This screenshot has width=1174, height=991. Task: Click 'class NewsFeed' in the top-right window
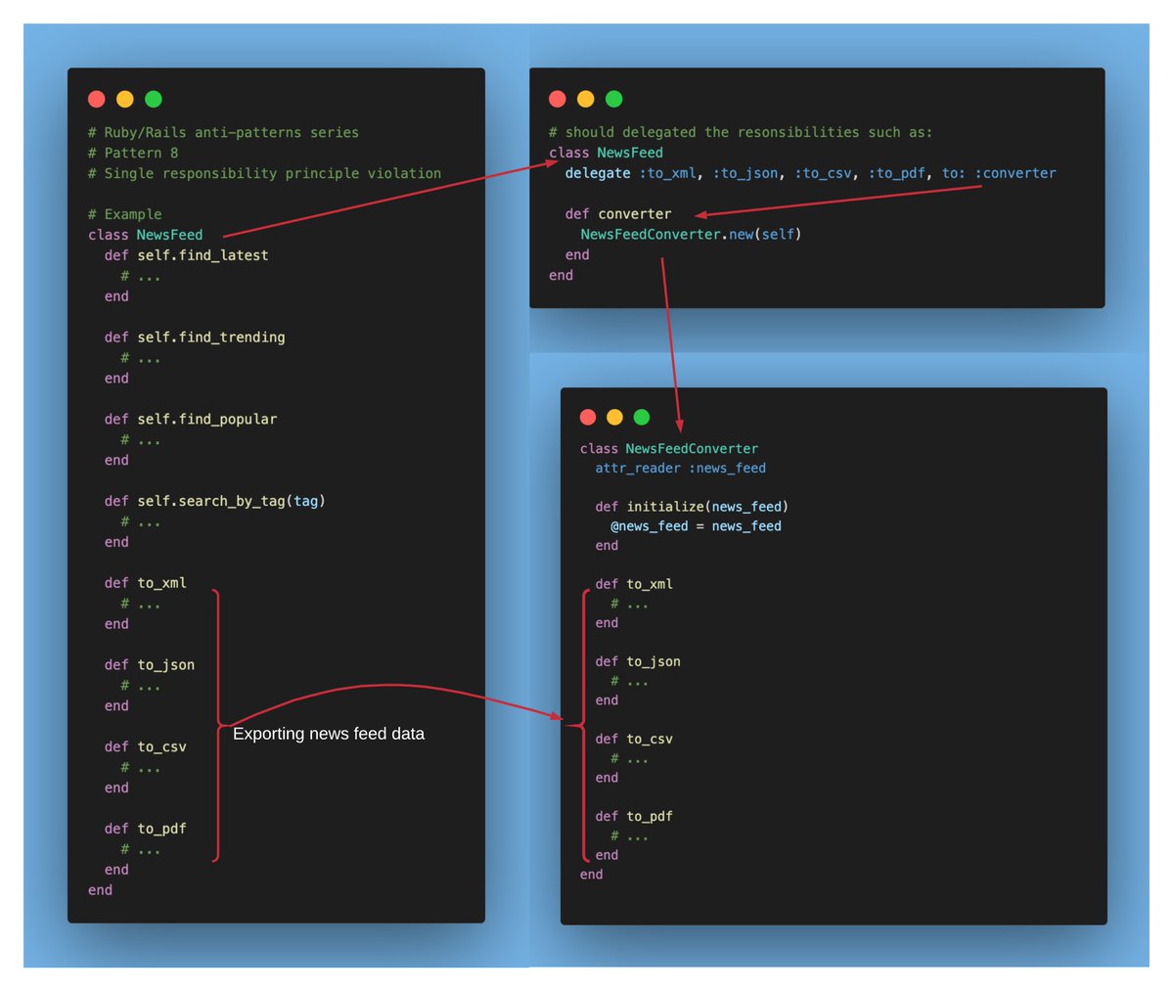click(607, 153)
